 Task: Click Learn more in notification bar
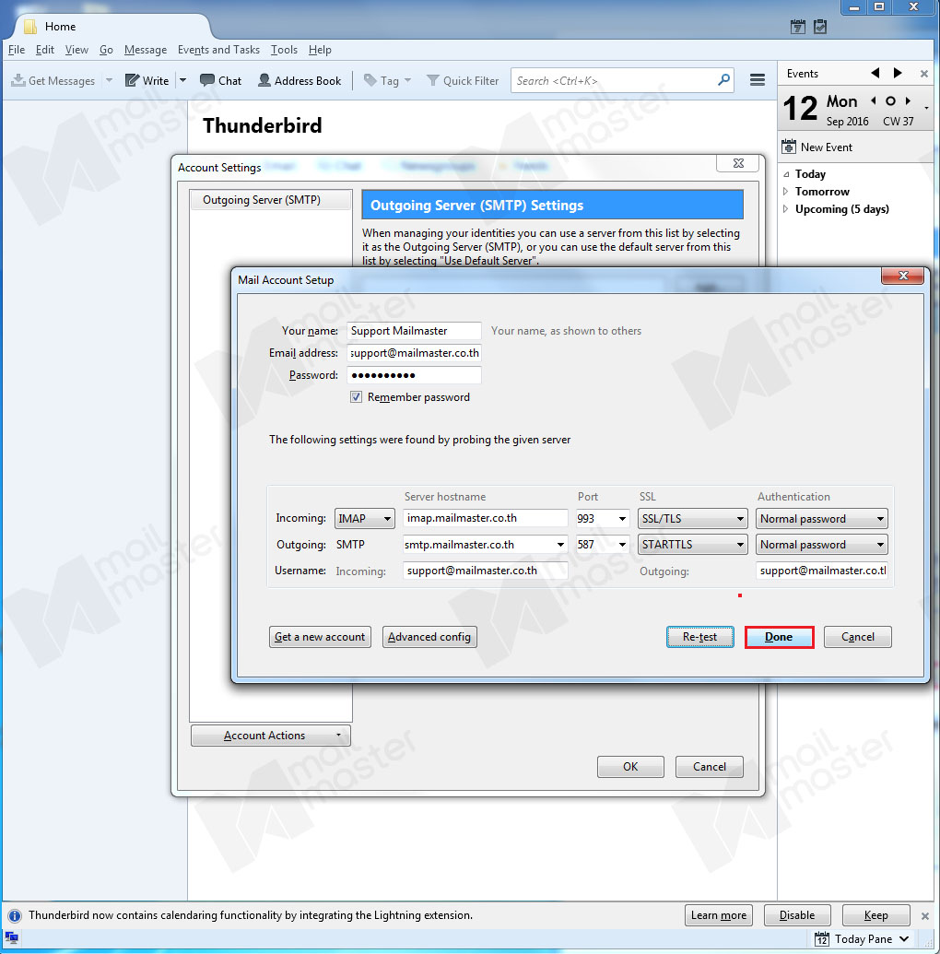point(719,915)
